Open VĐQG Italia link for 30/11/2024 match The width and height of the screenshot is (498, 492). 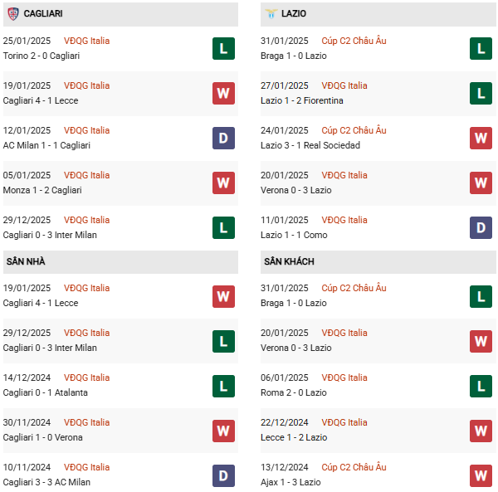click(x=86, y=422)
